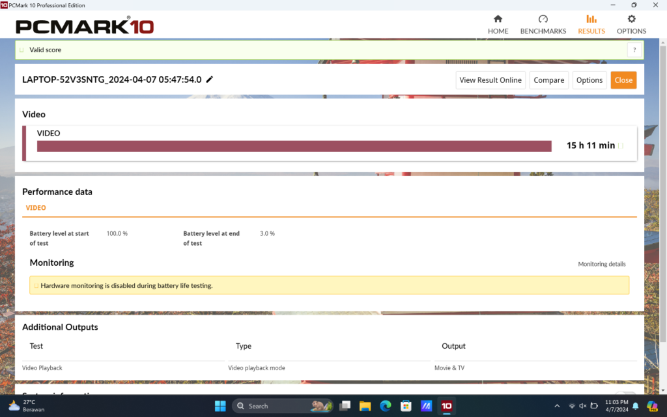Switch to the Results tab
667x417 pixels.
(x=591, y=25)
